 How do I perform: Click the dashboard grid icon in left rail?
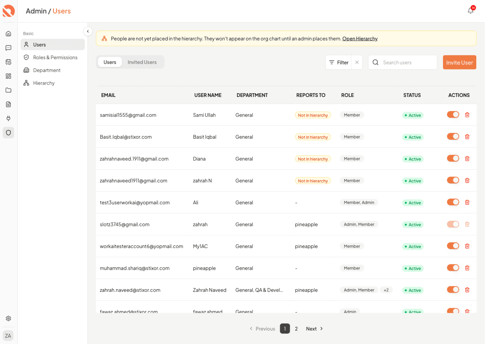pos(8,76)
